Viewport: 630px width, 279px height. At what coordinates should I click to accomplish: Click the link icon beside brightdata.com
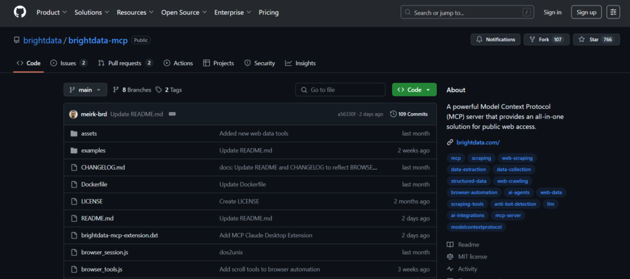(450, 142)
